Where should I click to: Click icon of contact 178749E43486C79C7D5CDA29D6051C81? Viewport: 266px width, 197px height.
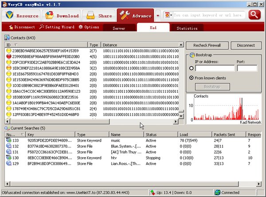[9, 109]
